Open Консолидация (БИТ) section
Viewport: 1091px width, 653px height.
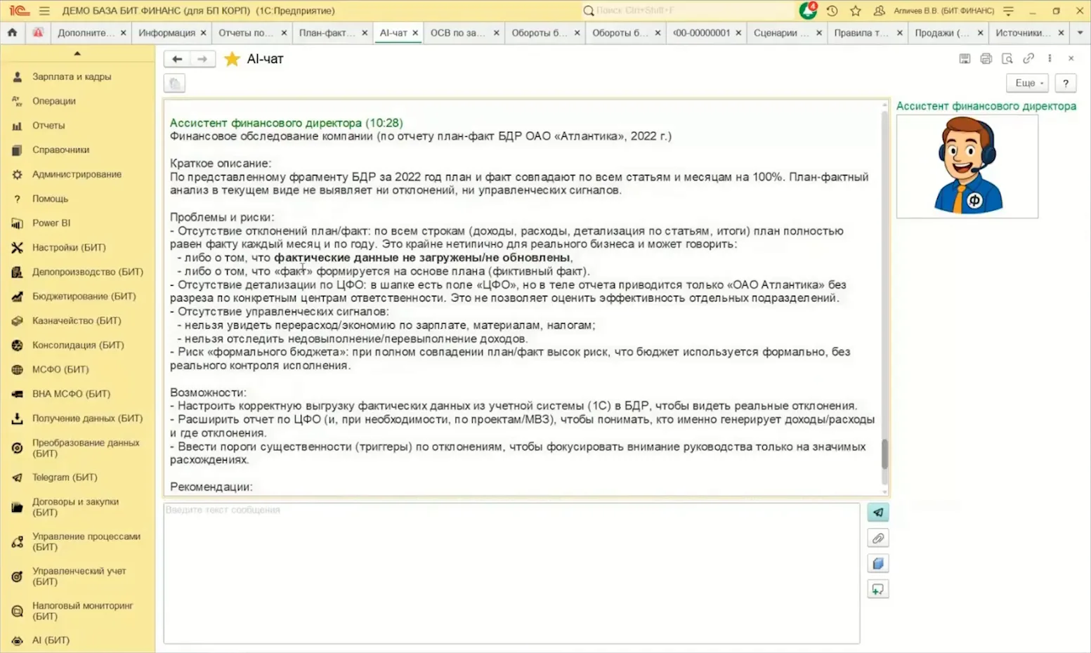[77, 345]
